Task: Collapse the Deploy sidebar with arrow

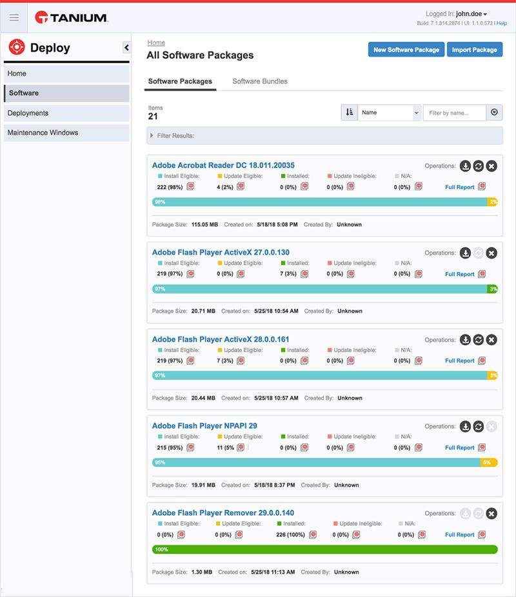Action: tap(126, 48)
